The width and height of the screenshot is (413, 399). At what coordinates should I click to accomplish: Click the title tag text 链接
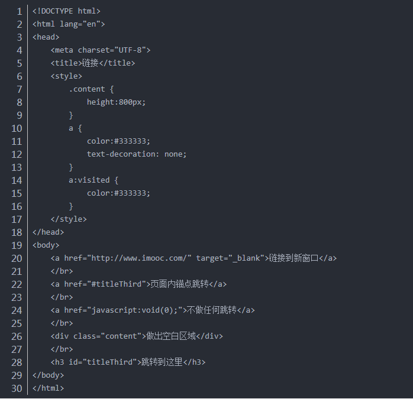coord(88,63)
